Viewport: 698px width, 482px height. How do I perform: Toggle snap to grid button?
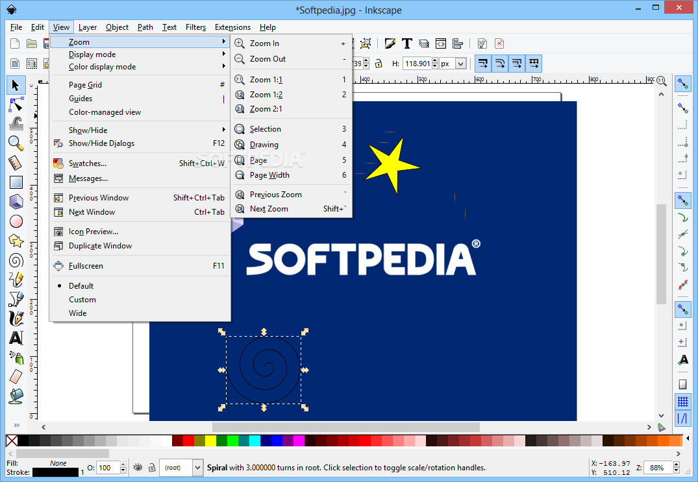click(683, 402)
